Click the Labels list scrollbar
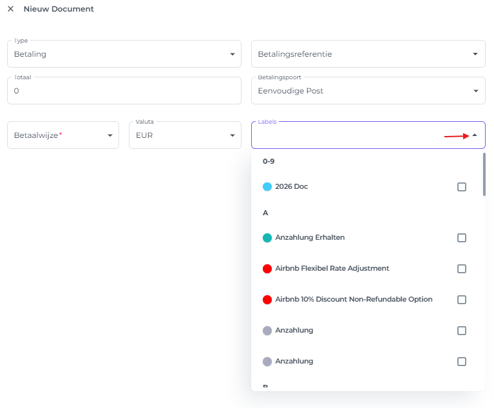The image size is (494, 408). 484,174
